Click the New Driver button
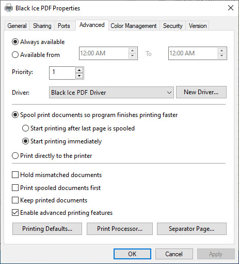The width and height of the screenshot is (239, 264). [x=201, y=92]
